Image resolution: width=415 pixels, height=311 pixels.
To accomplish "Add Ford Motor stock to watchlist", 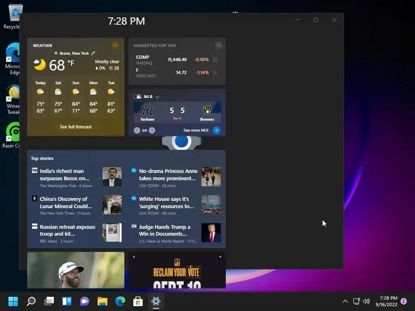I will click(215, 72).
